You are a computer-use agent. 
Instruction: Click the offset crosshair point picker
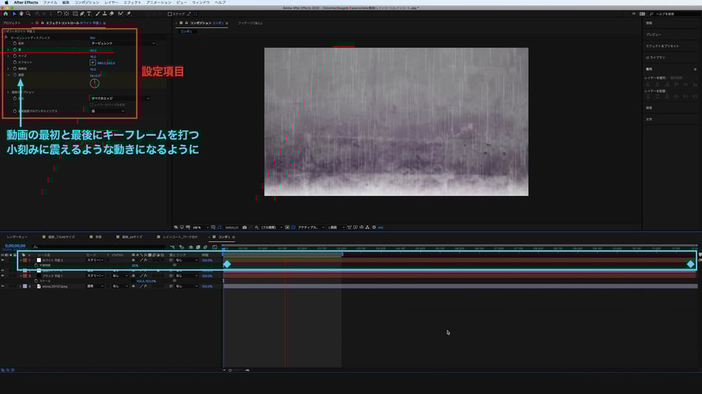pyautogui.click(x=93, y=63)
